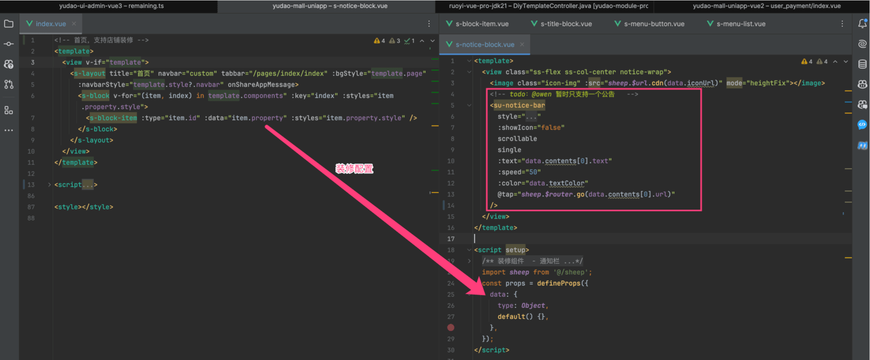Open right editor tab options menu

point(842,24)
